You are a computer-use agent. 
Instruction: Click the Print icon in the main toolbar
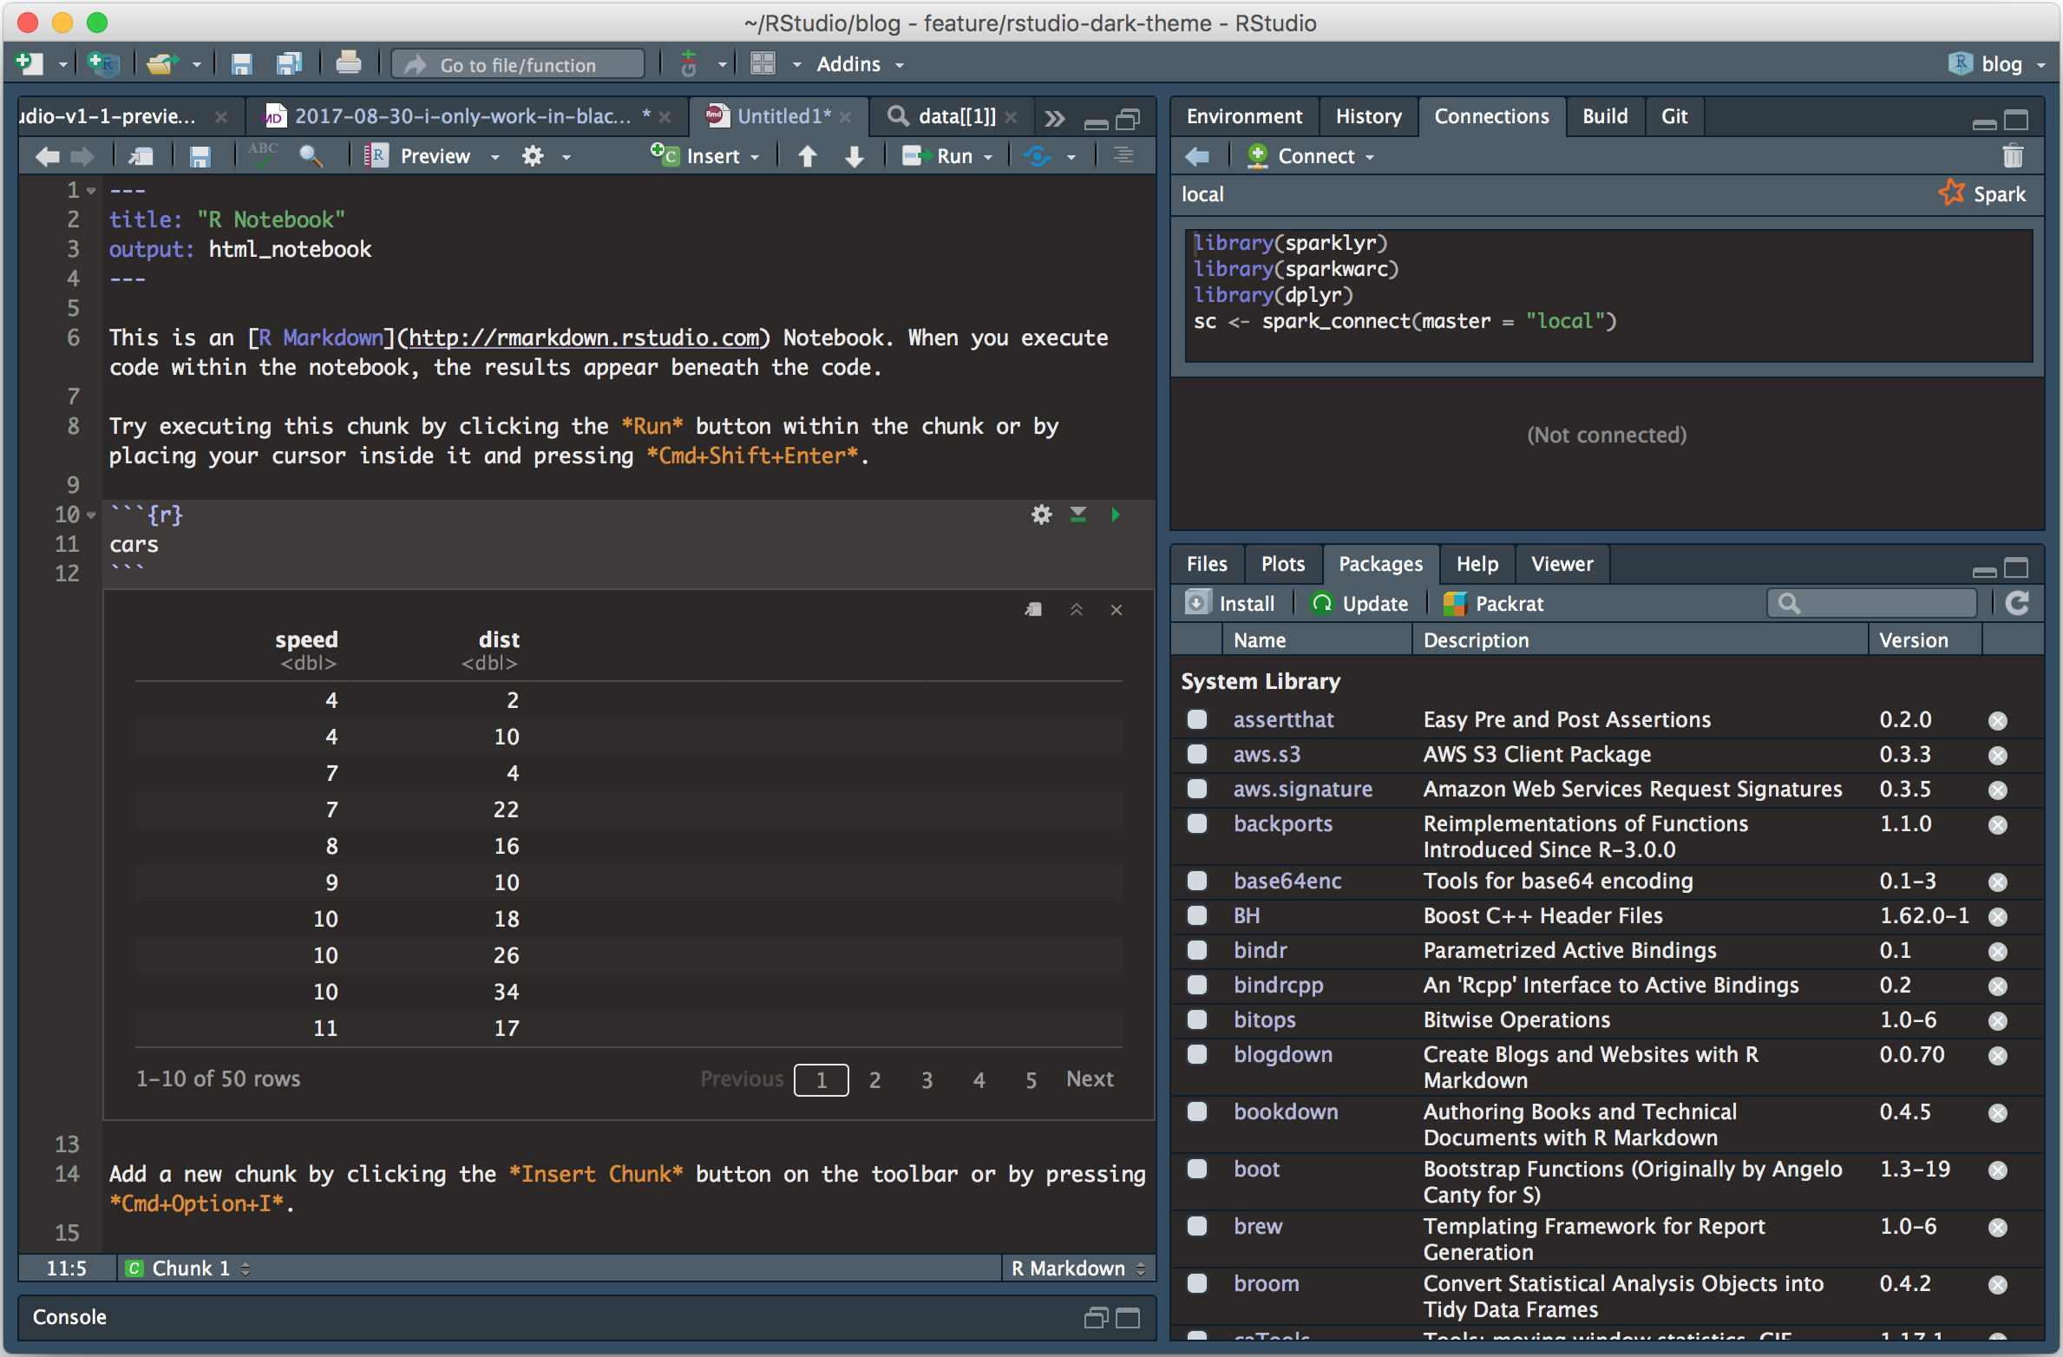tap(348, 63)
